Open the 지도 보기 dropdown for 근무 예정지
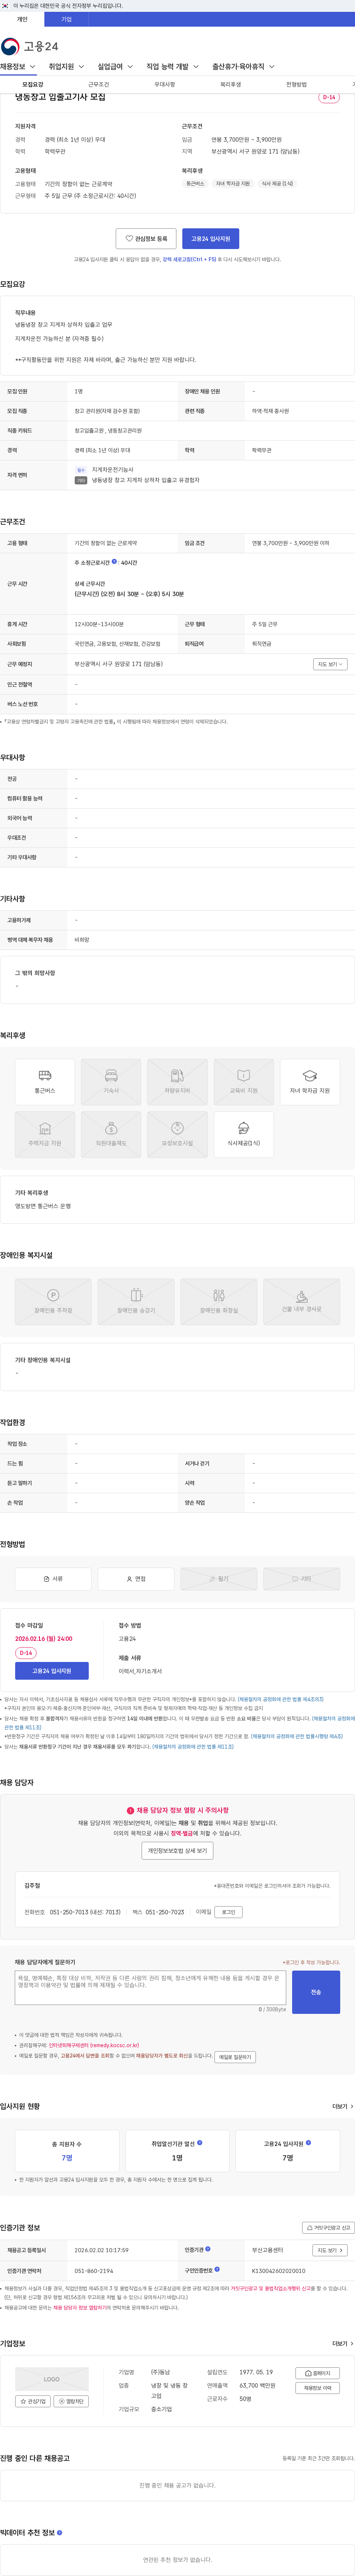355x2576 pixels. (x=330, y=664)
